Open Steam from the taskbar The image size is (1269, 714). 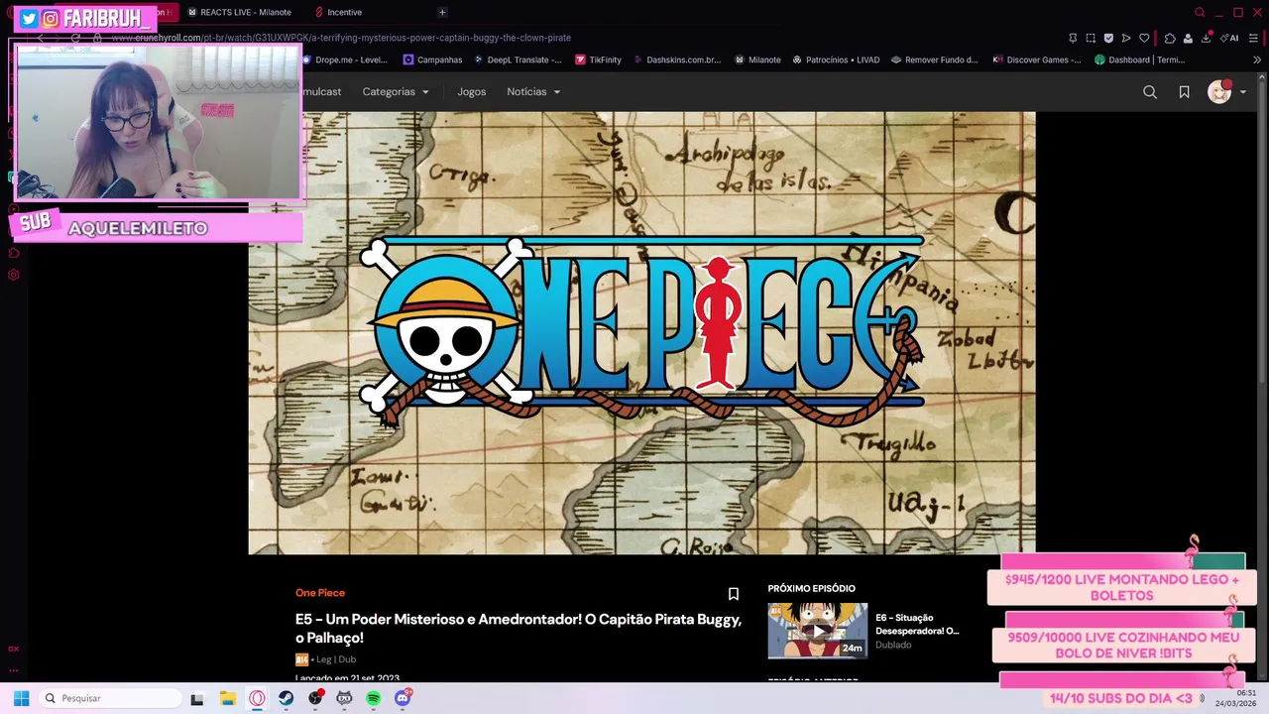pyautogui.click(x=286, y=698)
